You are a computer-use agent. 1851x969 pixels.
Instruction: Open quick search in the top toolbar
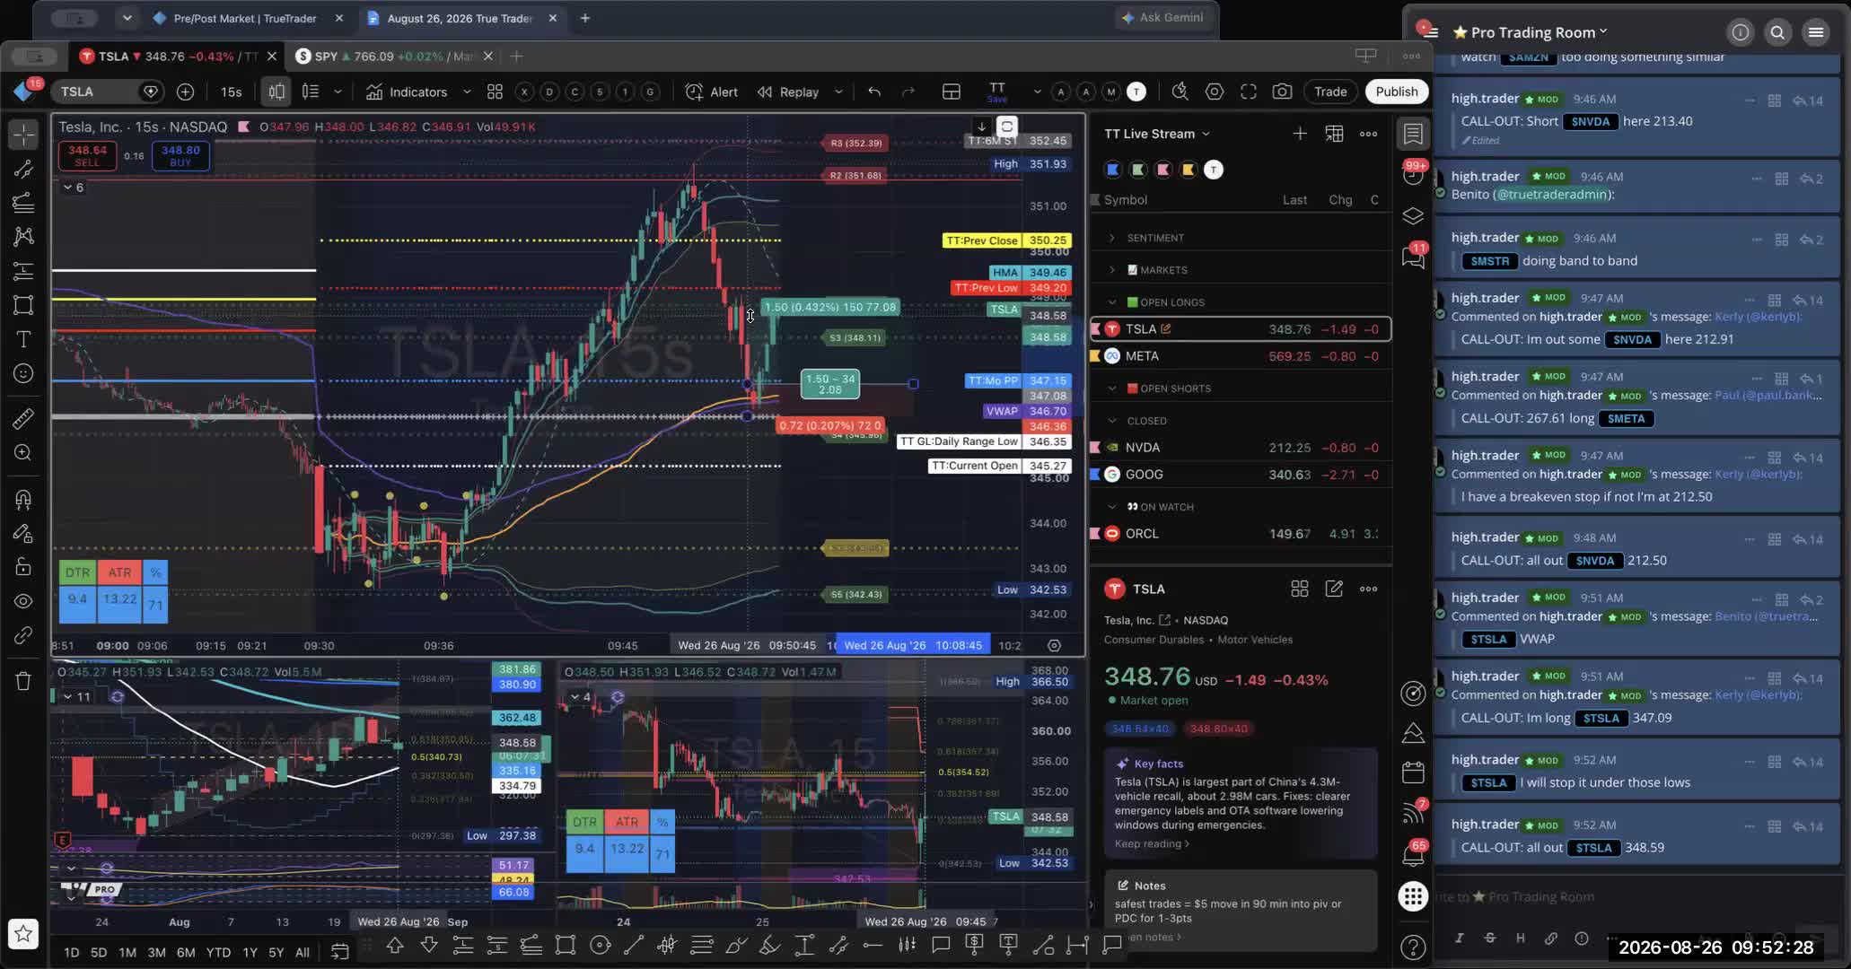point(1180,92)
